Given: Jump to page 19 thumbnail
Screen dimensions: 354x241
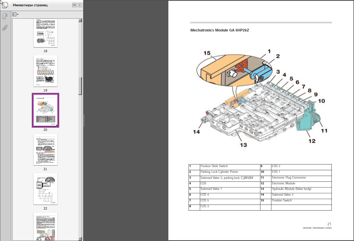Looking at the screenshot, I should pos(45,71).
